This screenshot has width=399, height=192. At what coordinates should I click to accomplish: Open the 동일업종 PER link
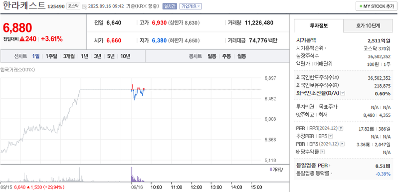click(313, 166)
